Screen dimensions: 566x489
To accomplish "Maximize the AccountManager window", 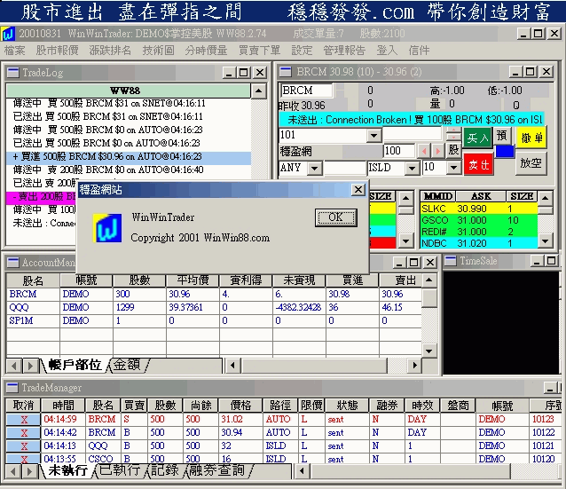I will [x=414, y=262].
